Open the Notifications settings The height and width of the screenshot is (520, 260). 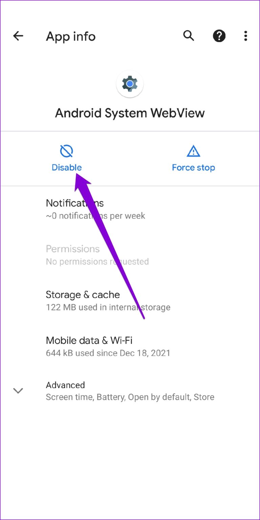click(x=74, y=203)
